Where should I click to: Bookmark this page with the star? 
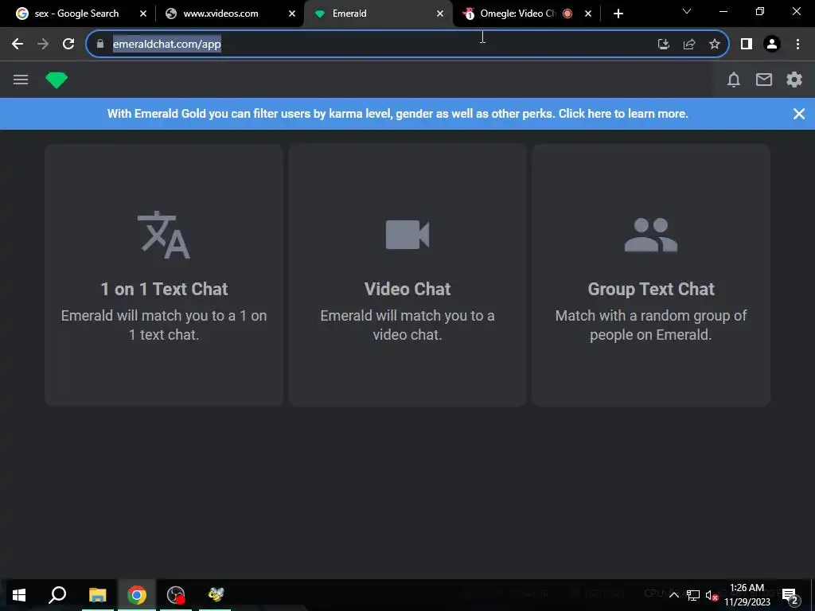tap(715, 44)
